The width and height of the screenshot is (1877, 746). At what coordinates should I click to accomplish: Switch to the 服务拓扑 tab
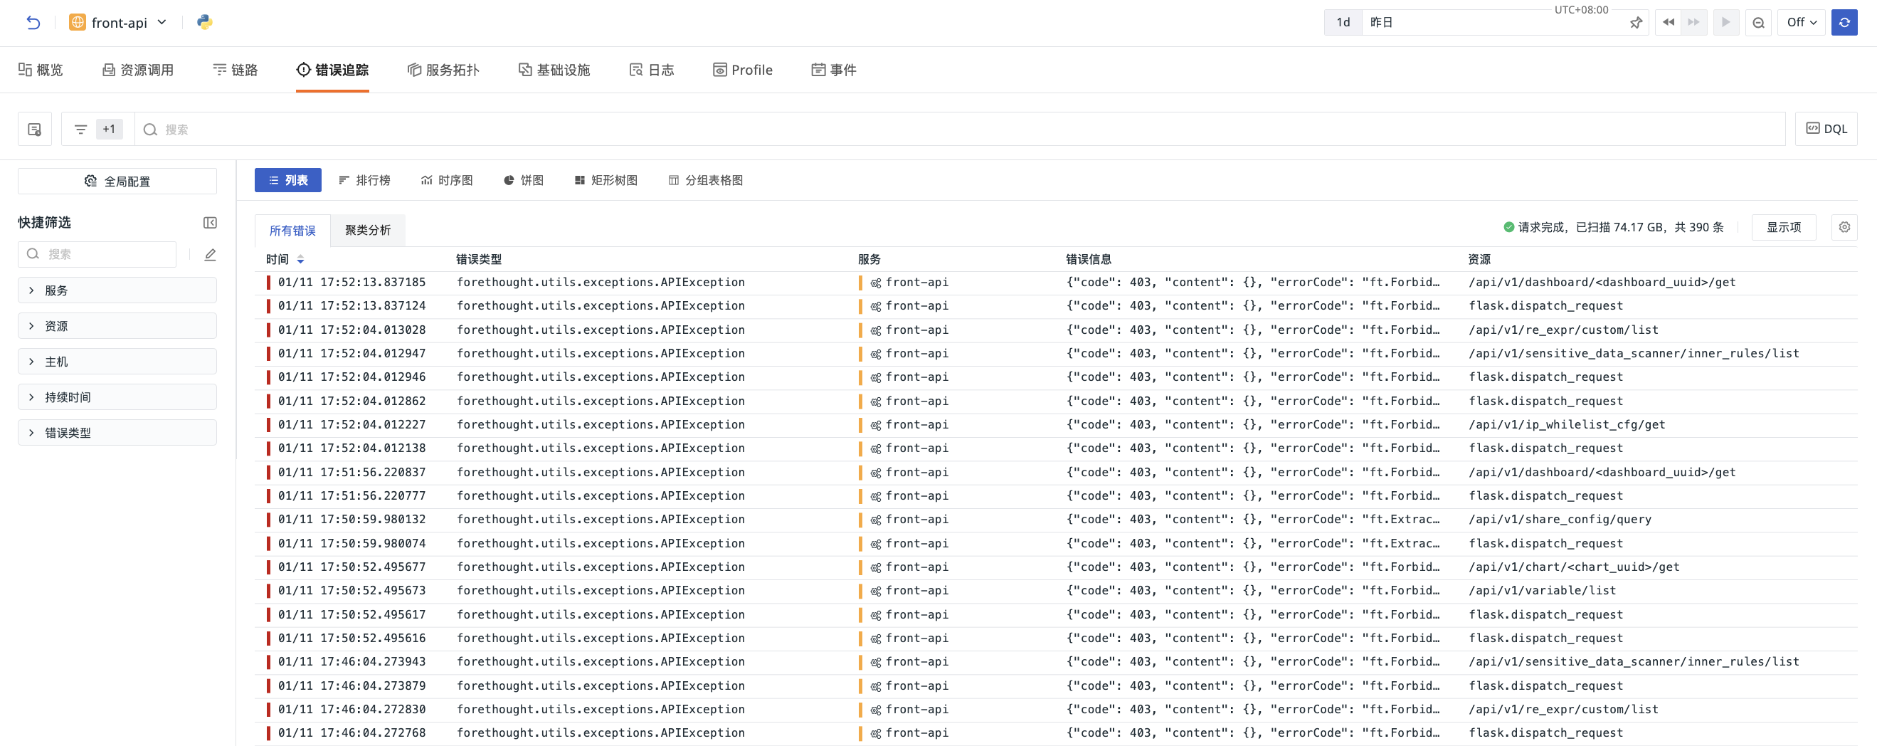(x=443, y=70)
